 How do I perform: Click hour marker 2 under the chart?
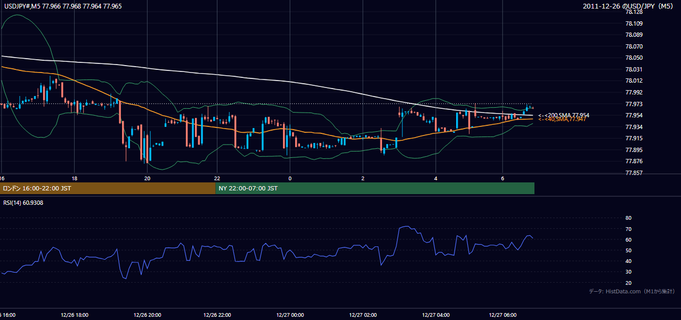coord(362,178)
